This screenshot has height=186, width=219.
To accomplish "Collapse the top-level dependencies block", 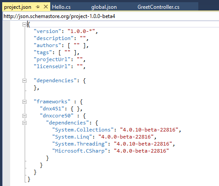I will point(24,80).
